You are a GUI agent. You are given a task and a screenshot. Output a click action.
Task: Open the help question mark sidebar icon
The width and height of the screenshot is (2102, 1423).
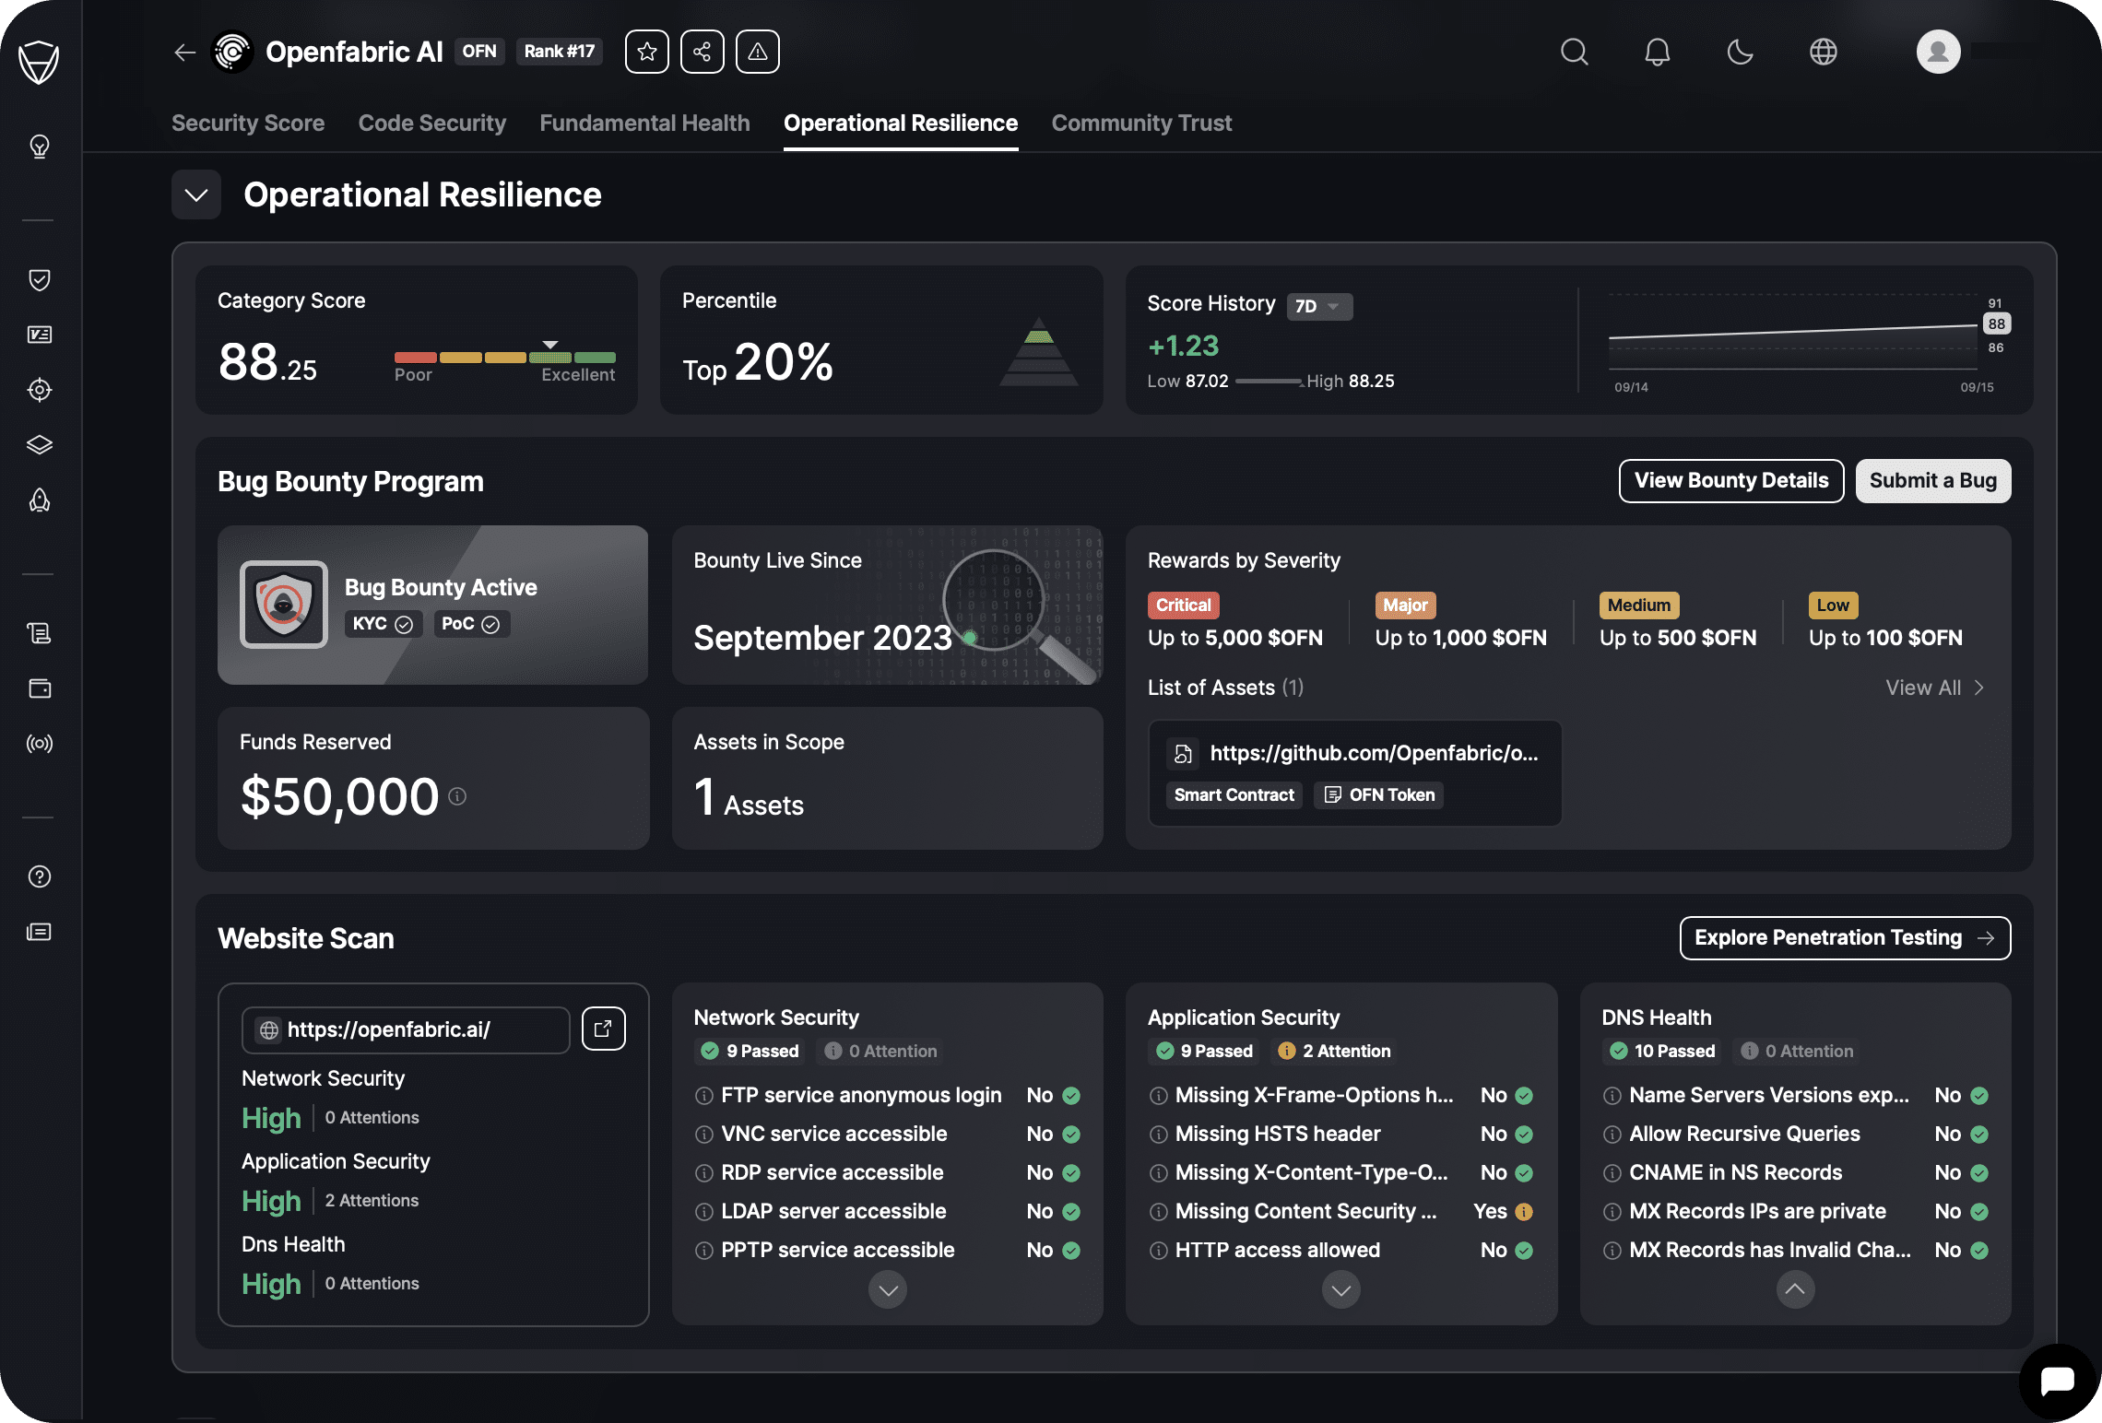click(x=40, y=876)
